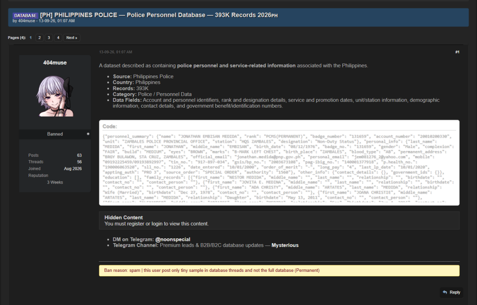Screen dimensions: 477x305
Task: Click the thread title Philippines Police
Action: [x=159, y=15]
